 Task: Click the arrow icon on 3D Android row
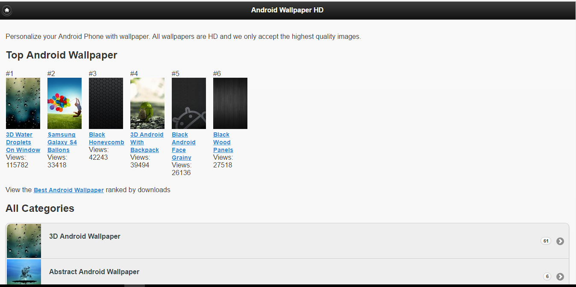[x=560, y=241]
